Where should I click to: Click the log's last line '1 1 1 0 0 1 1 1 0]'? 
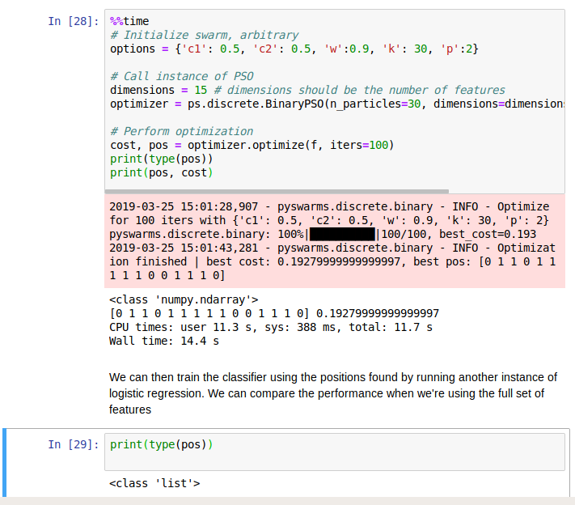(x=167, y=275)
